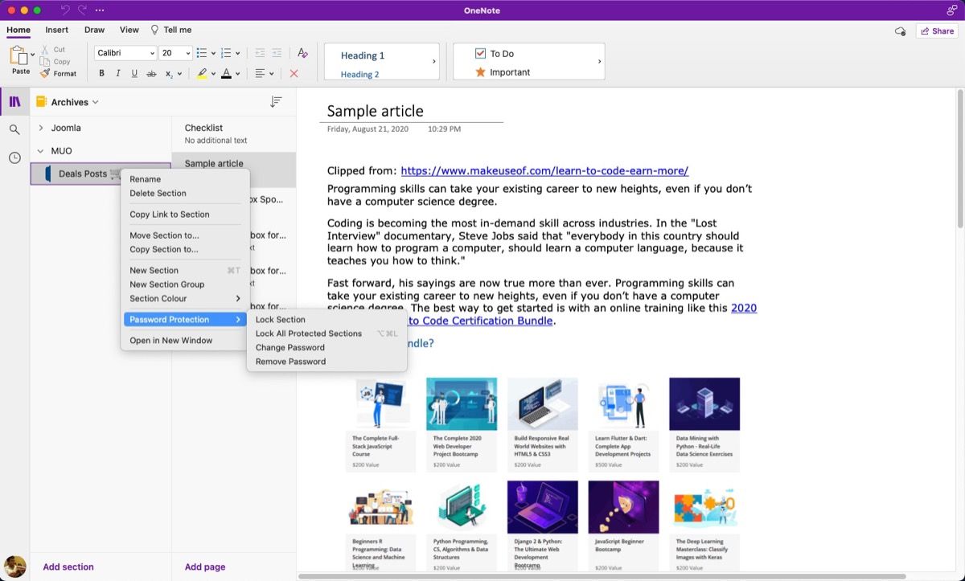Screen dimensions: 965x581
Task: Switch to the Insert tab
Action: (x=56, y=29)
